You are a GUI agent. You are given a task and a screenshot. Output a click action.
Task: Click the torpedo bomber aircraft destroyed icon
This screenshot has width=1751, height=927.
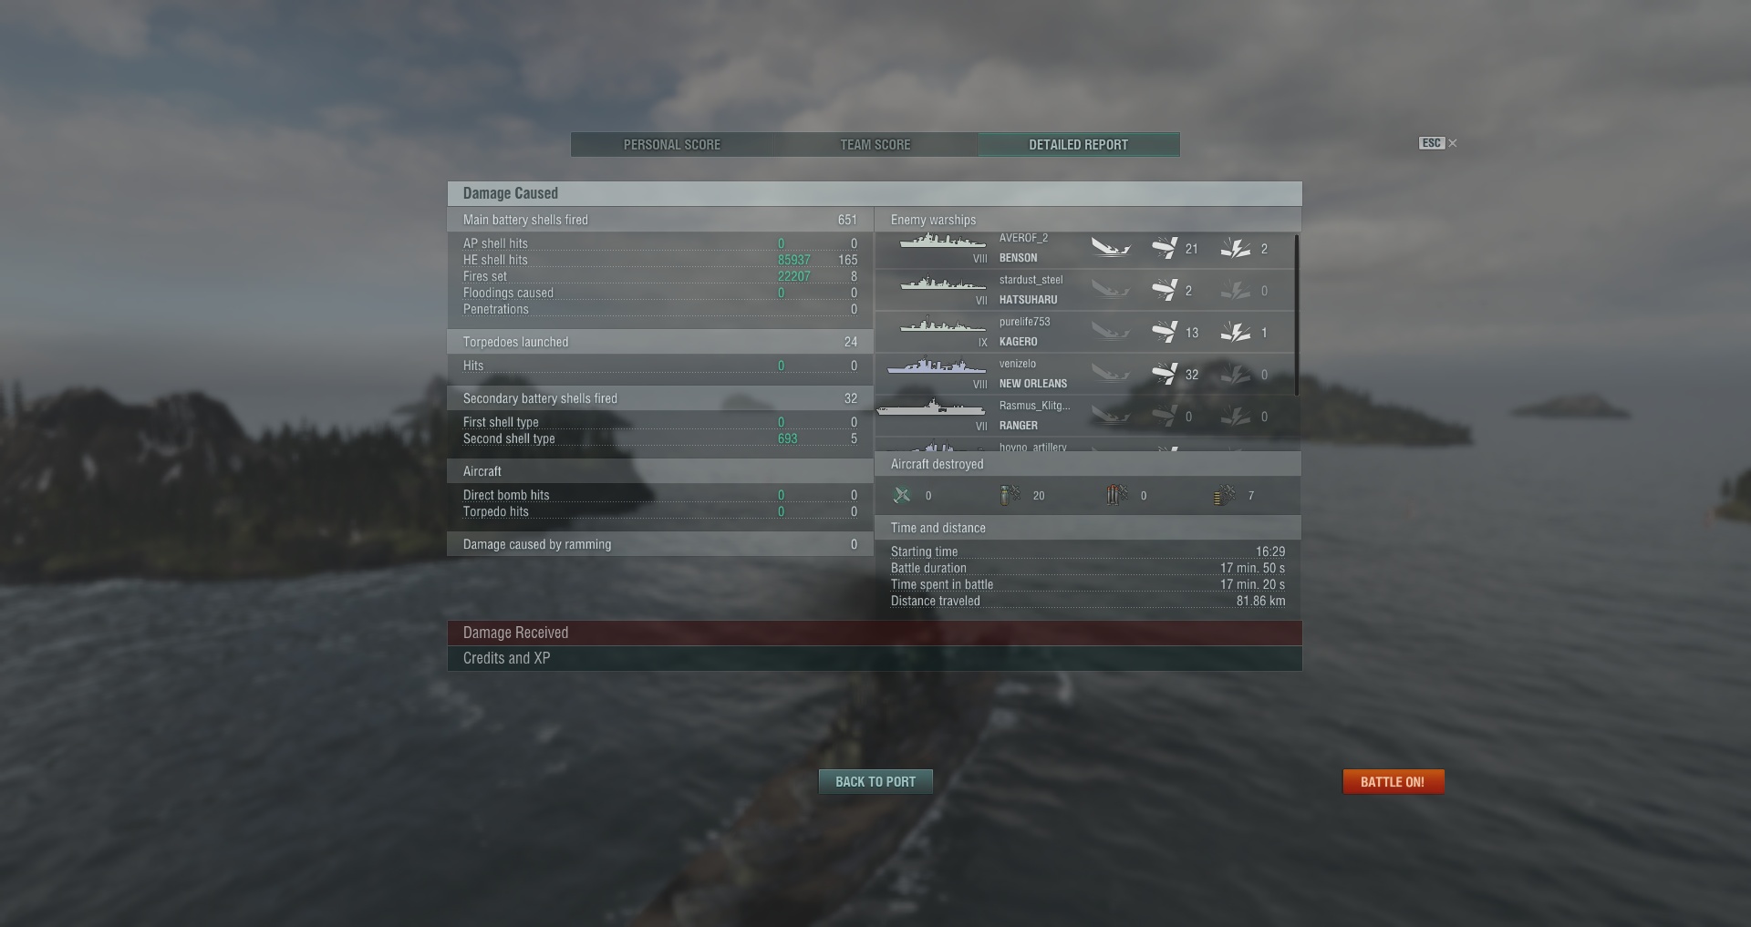(x=1117, y=495)
